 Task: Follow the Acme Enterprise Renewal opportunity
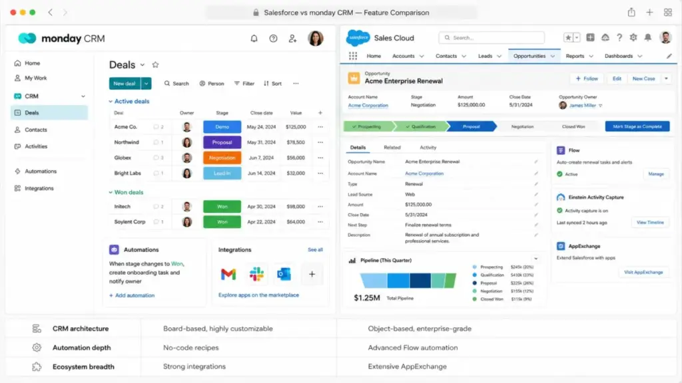[x=587, y=78]
